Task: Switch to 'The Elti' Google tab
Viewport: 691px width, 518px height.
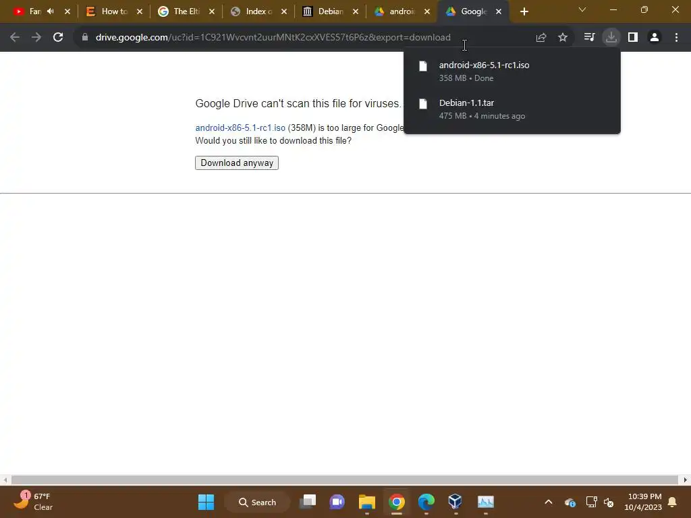Action: pos(186,11)
